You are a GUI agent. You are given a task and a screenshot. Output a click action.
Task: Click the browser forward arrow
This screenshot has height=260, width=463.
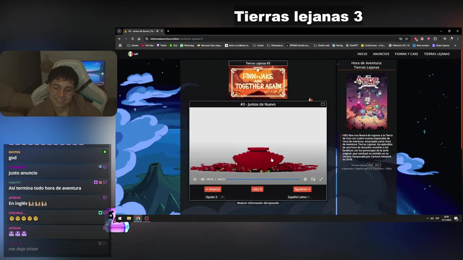[126, 39]
